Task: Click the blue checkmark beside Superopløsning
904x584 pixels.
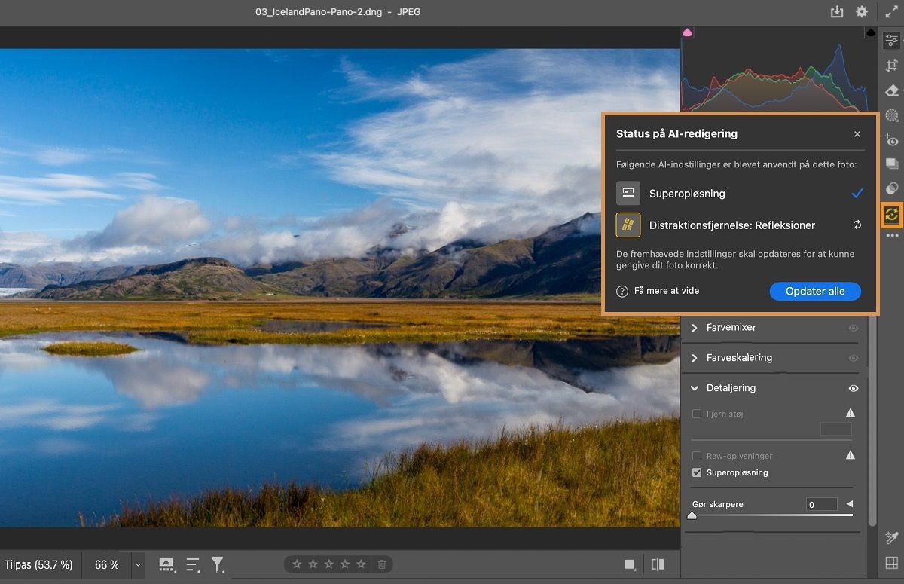Action: 857,194
